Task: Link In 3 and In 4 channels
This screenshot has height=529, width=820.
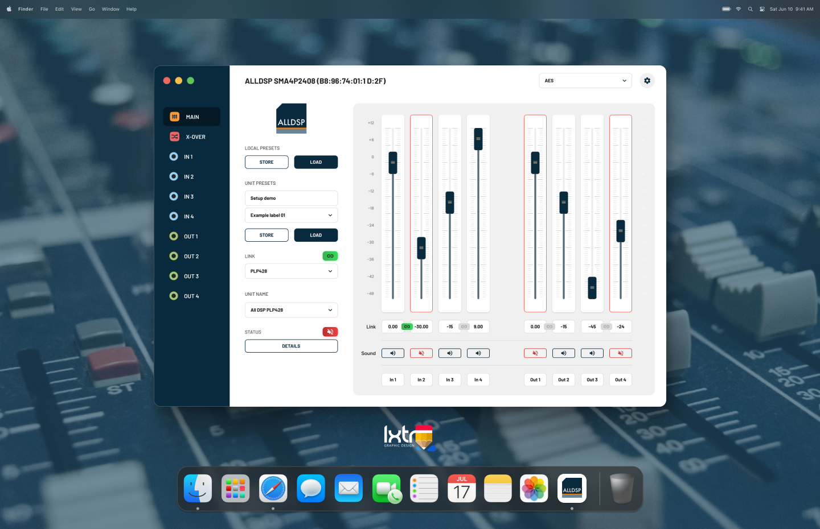Action: point(464,327)
